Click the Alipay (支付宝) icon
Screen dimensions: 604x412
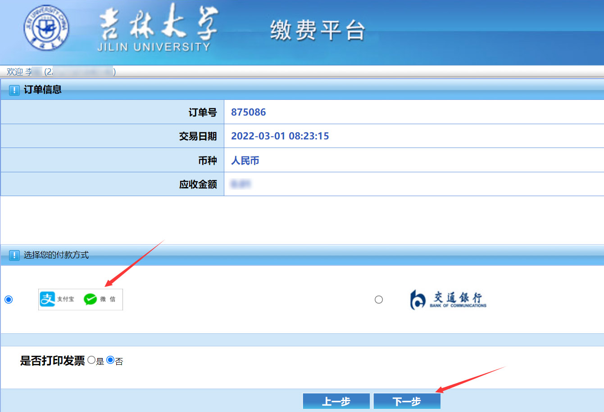tap(47, 299)
